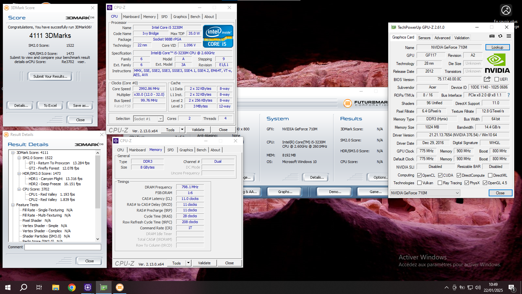Open Google Chrome from the taskbar
Viewport: 522px width, 294px height.
[x=72, y=287]
